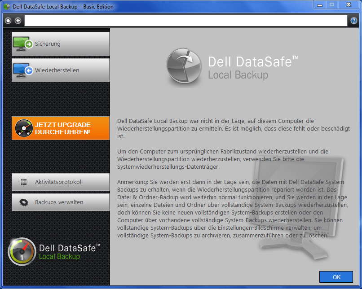Viewport: 362px width, 289px height.
Task: Click the gear icon beside Backups verwalten
Action: pyautogui.click(x=24, y=202)
